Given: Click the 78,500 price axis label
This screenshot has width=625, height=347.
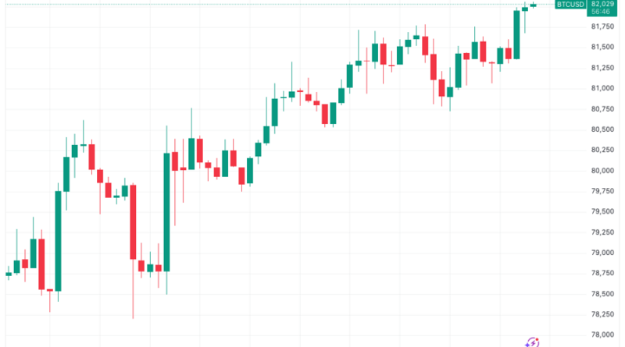Looking at the screenshot, I should tap(602, 294).
